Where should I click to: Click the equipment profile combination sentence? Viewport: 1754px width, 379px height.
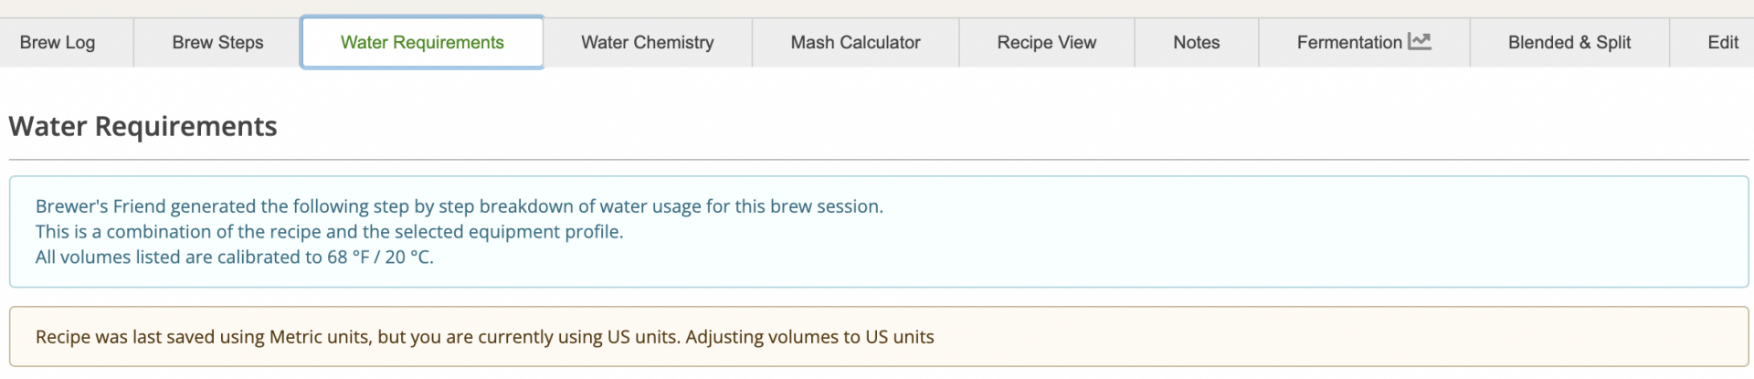coord(329,232)
